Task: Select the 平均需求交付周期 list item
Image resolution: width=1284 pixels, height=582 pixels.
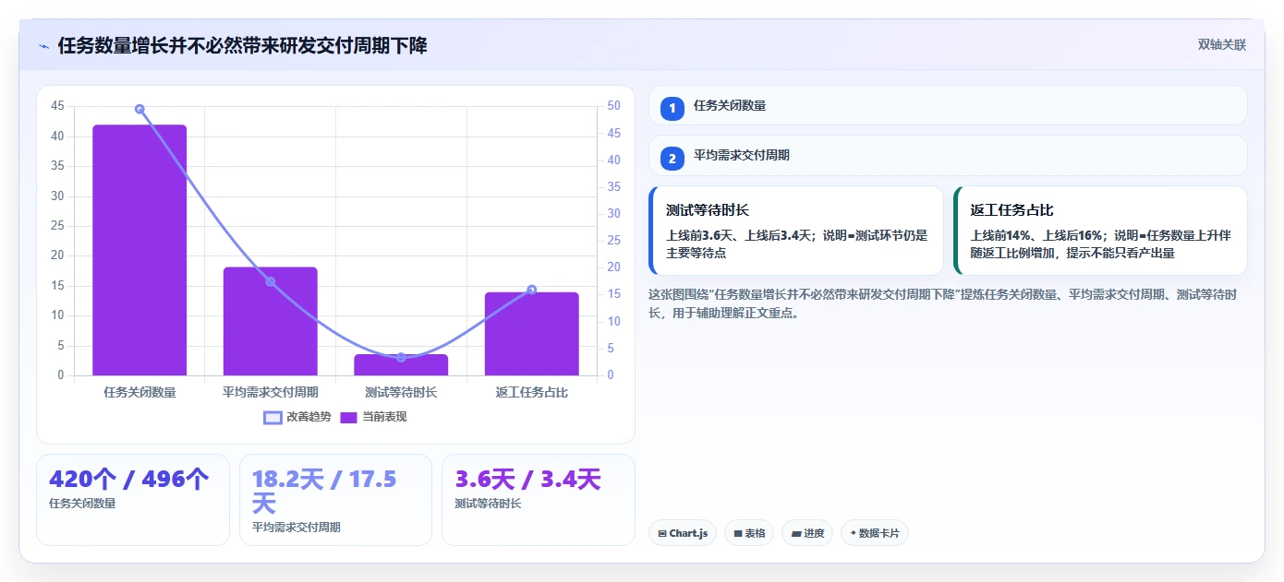Action: click(x=948, y=155)
